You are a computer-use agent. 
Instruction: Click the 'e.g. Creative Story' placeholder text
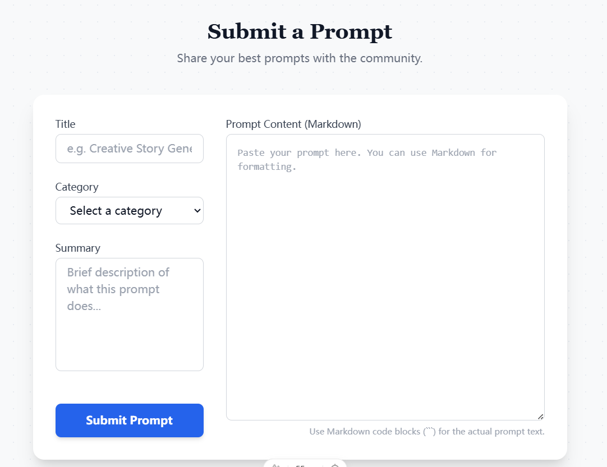point(129,149)
